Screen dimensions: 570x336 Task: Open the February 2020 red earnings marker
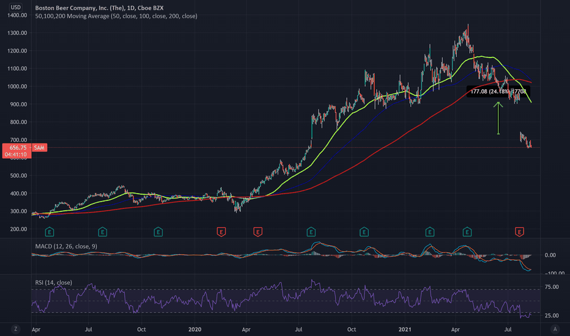[221, 232]
